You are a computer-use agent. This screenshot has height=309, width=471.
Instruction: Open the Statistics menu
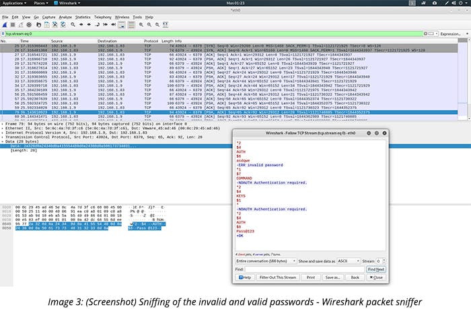[83, 17]
